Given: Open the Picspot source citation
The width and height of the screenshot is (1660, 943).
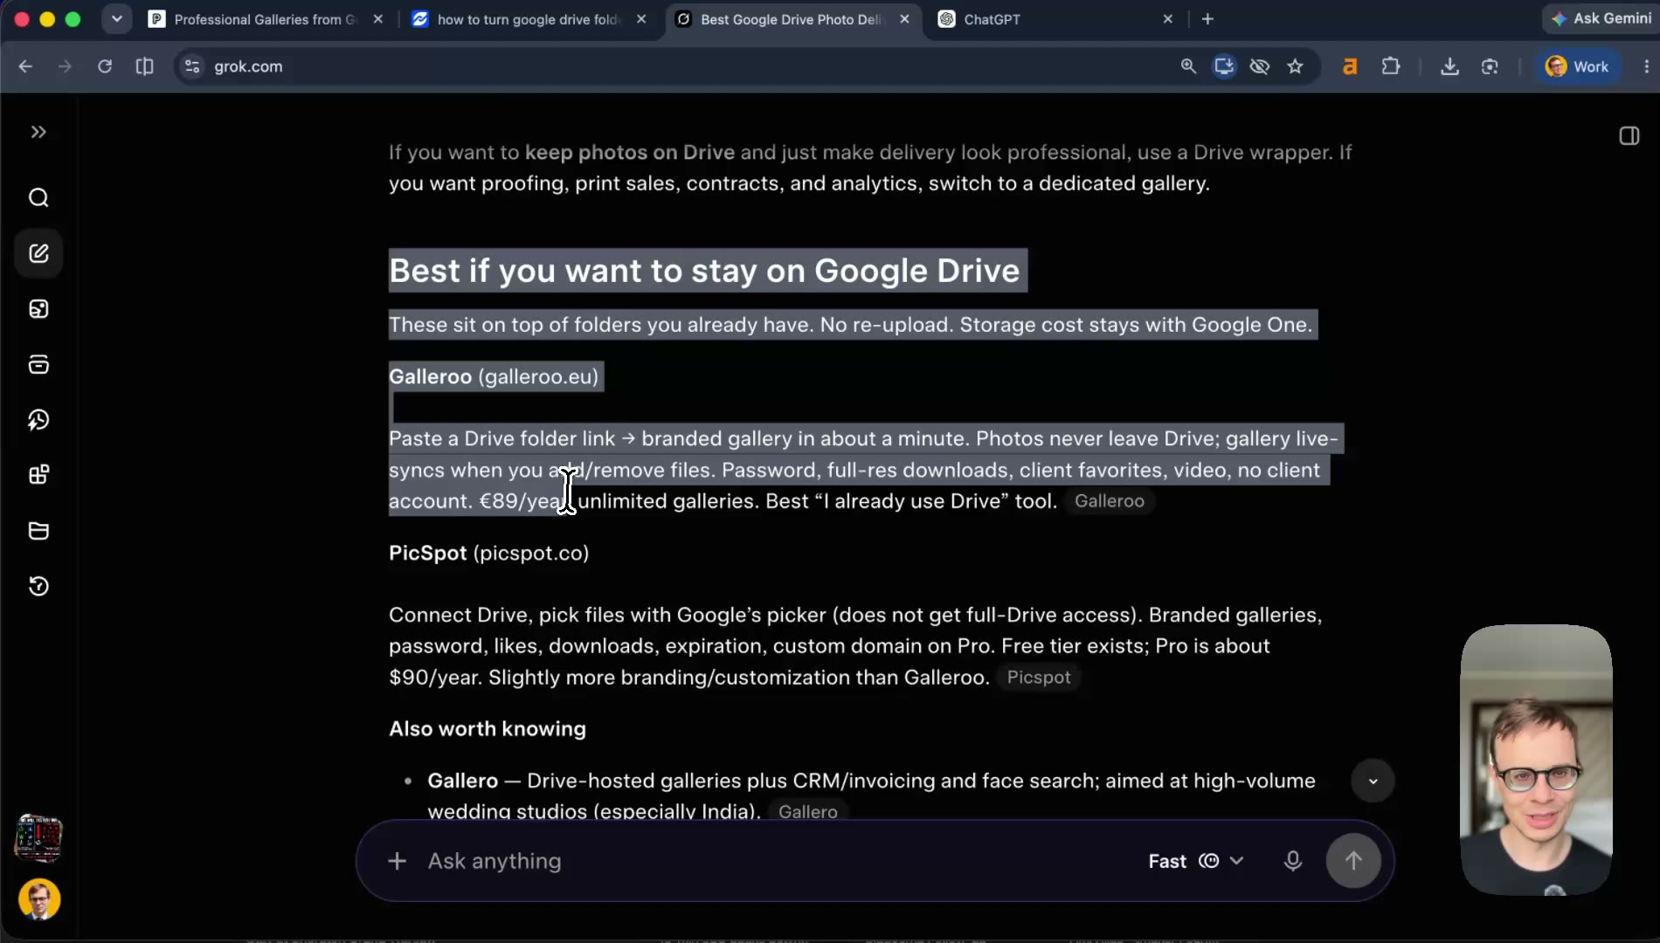Looking at the screenshot, I should click(x=1038, y=678).
